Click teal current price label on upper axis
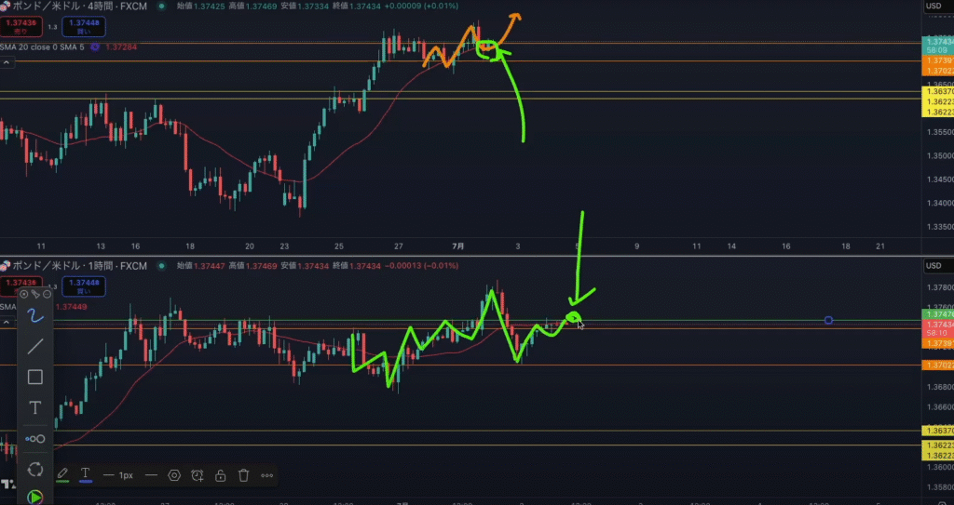This screenshot has height=505, width=954. tap(938, 47)
